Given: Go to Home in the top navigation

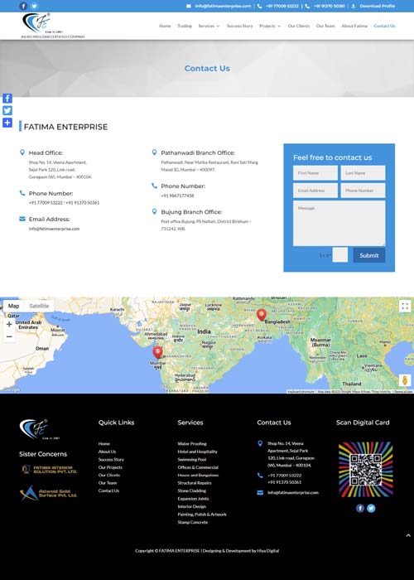Looking at the screenshot, I should coord(165,26).
